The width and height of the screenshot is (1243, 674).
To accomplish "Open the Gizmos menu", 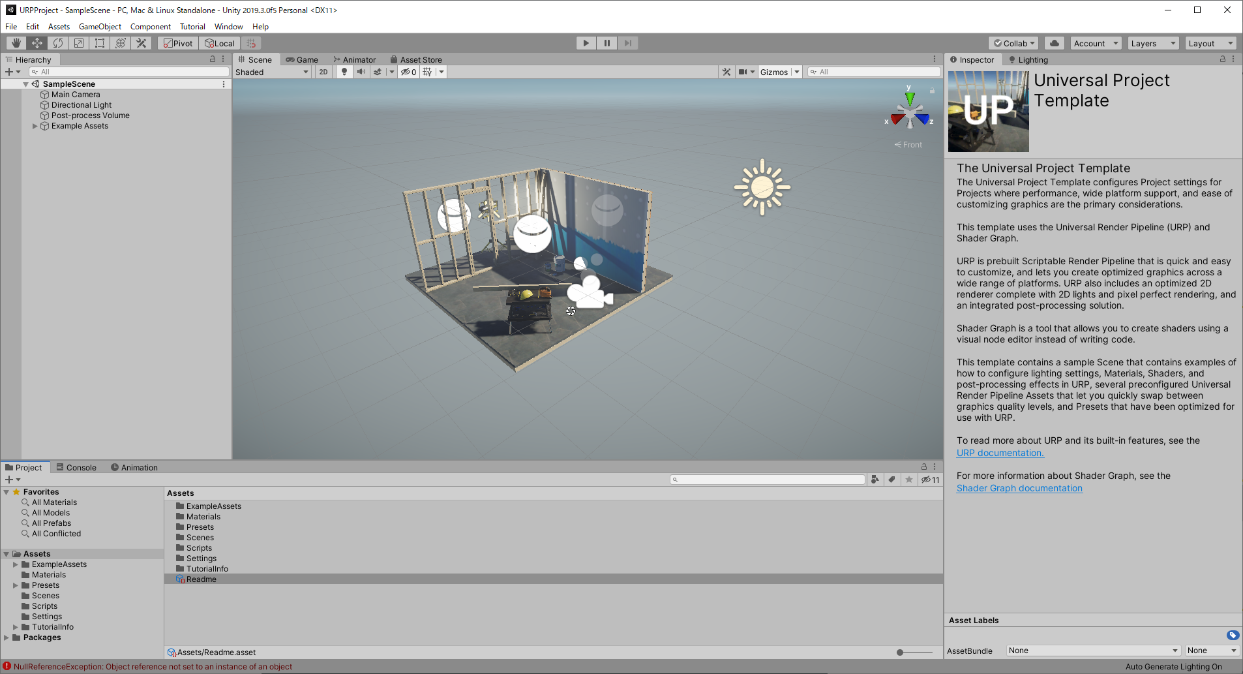I will tap(774, 72).
